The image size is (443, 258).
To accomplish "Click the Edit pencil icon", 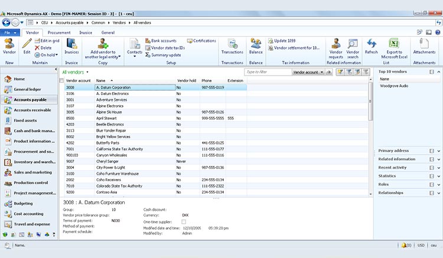I will pyautogui.click(x=27, y=44).
